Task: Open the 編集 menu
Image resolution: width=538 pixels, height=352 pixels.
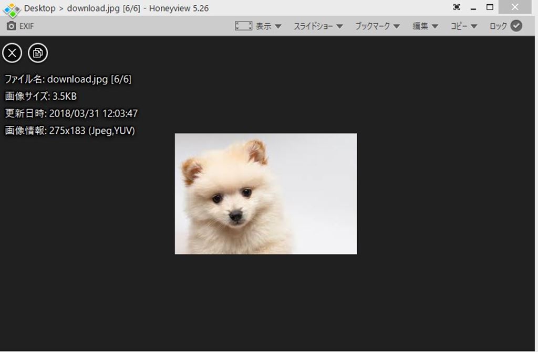Action: tap(425, 26)
